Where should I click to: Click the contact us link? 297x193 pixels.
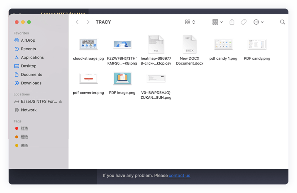pos(180,176)
